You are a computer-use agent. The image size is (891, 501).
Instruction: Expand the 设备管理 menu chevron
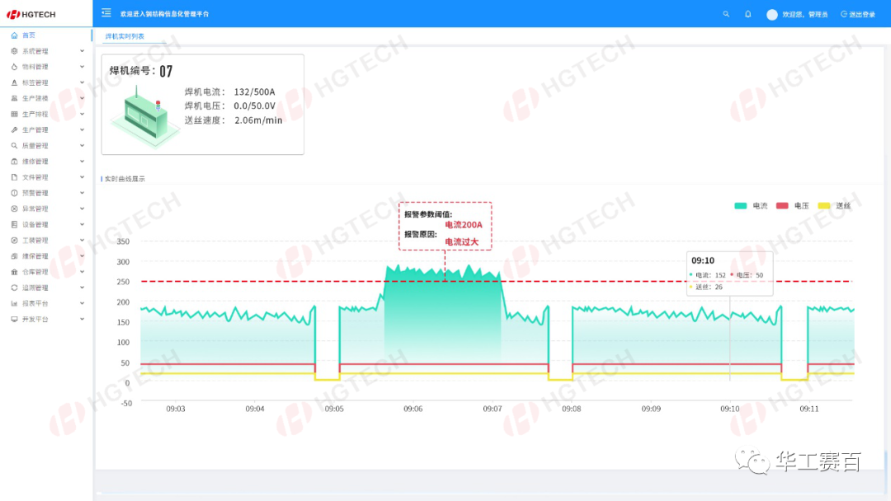[82, 224]
